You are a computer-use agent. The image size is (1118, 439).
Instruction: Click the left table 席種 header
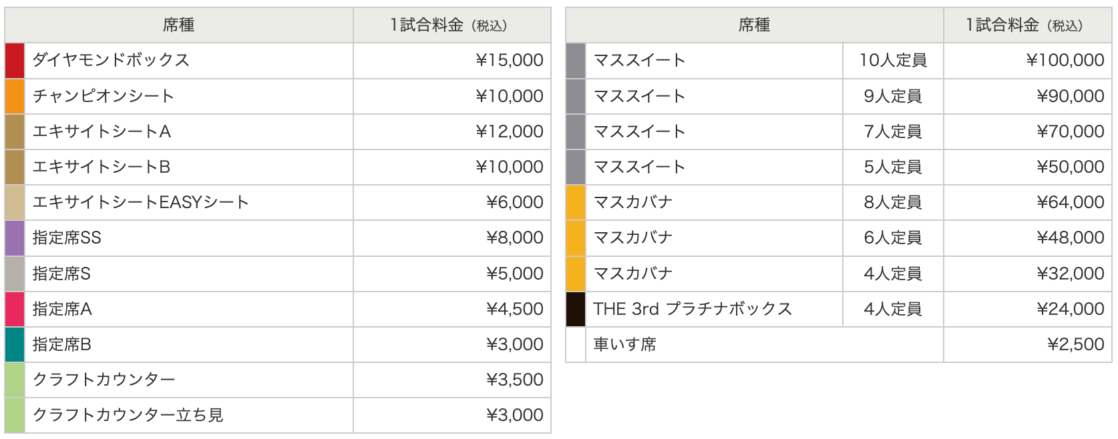(179, 25)
